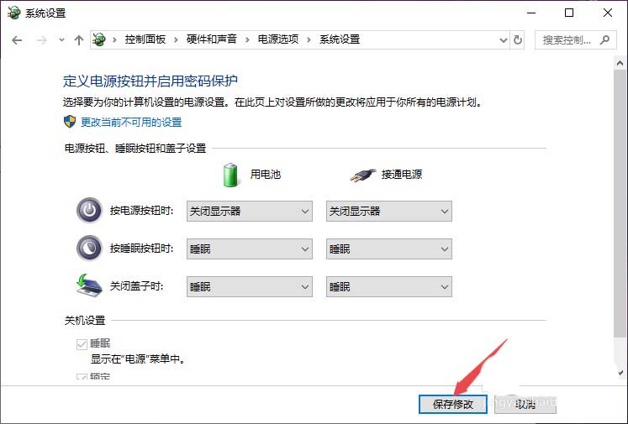The height and width of the screenshot is (424, 628).
Task: Click the green battery icon
Action: (x=230, y=175)
